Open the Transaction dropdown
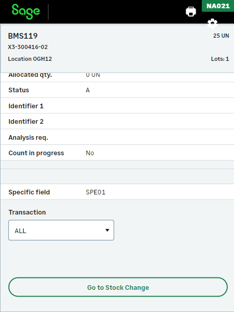 point(61,230)
